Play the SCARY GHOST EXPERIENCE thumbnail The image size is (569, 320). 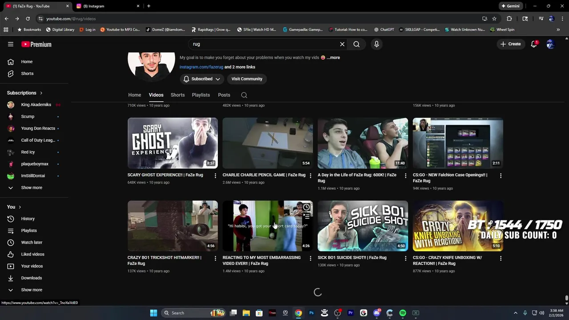(x=172, y=143)
